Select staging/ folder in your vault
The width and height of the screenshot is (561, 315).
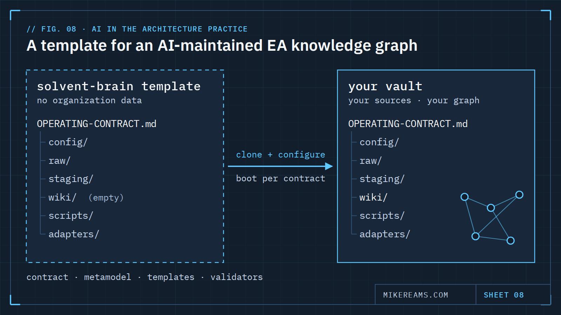click(x=382, y=179)
